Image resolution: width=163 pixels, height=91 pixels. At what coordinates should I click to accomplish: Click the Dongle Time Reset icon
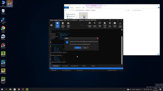coord(105,25)
